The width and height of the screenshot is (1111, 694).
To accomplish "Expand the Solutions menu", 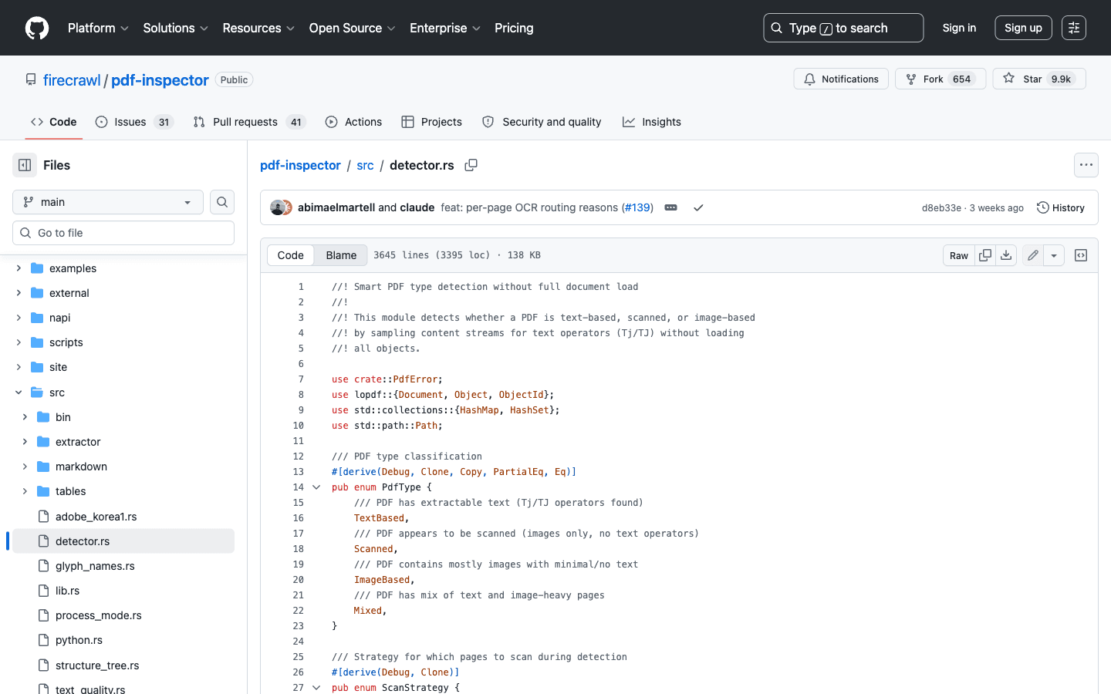I will click(176, 28).
